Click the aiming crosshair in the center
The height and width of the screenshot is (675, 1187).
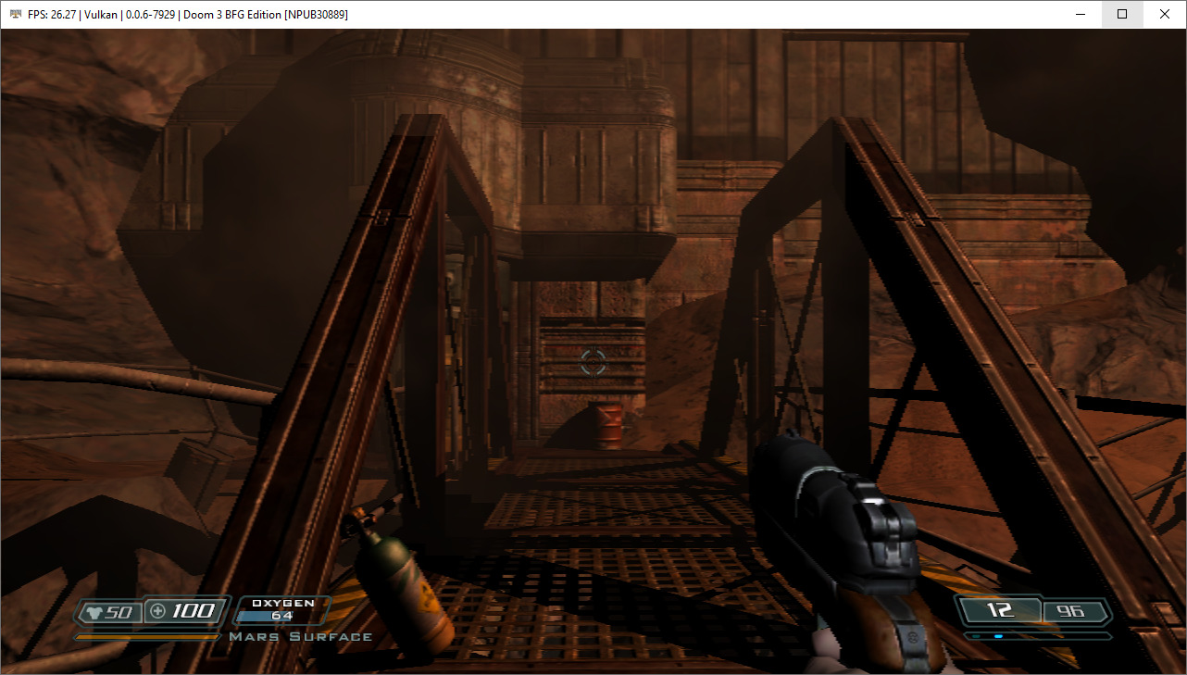click(x=593, y=362)
